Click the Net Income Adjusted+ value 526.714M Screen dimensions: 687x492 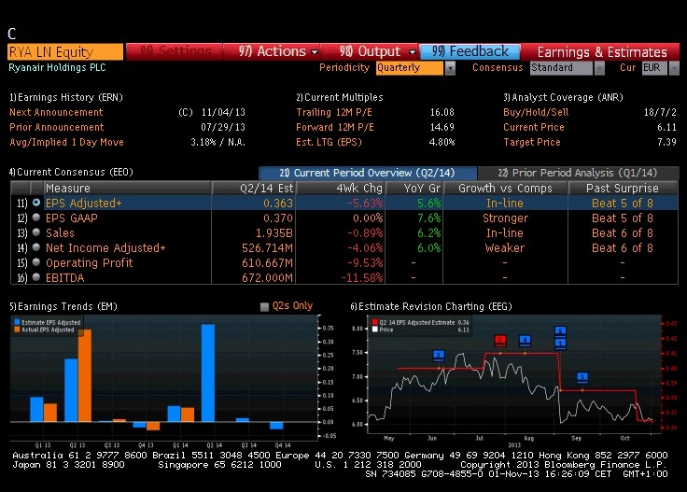(x=267, y=247)
